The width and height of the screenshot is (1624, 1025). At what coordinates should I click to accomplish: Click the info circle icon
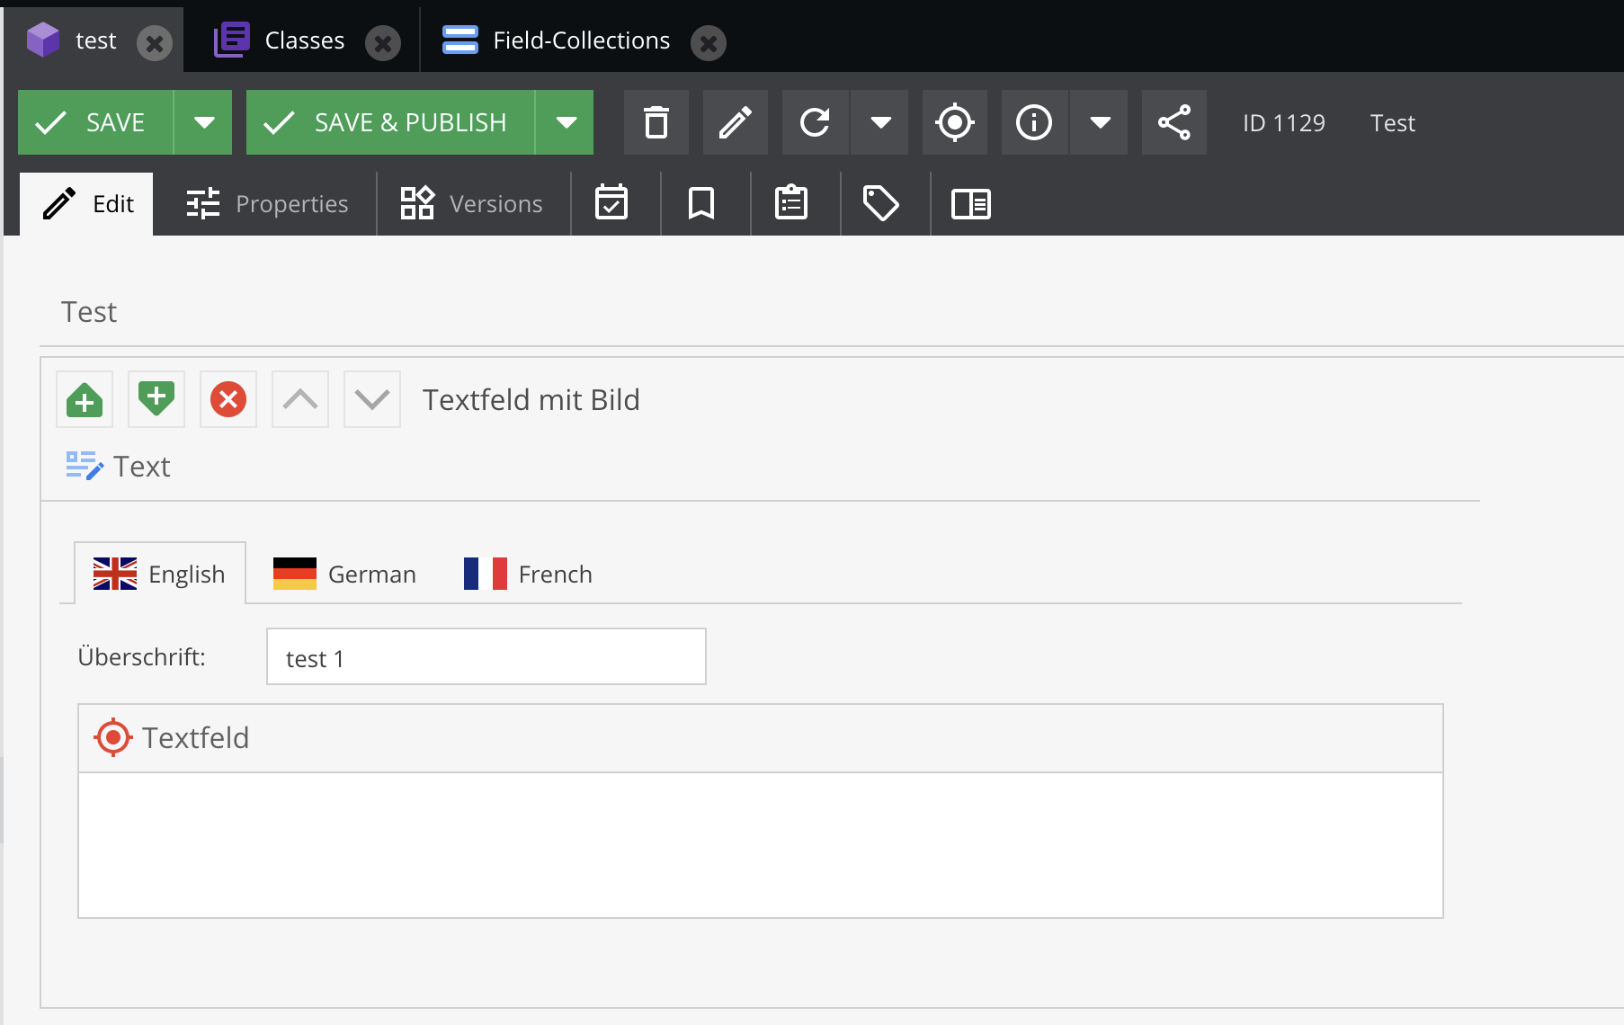point(1034,122)
